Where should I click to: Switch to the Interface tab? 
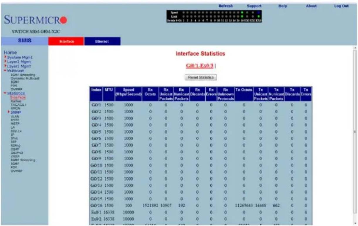pos(66,42)
